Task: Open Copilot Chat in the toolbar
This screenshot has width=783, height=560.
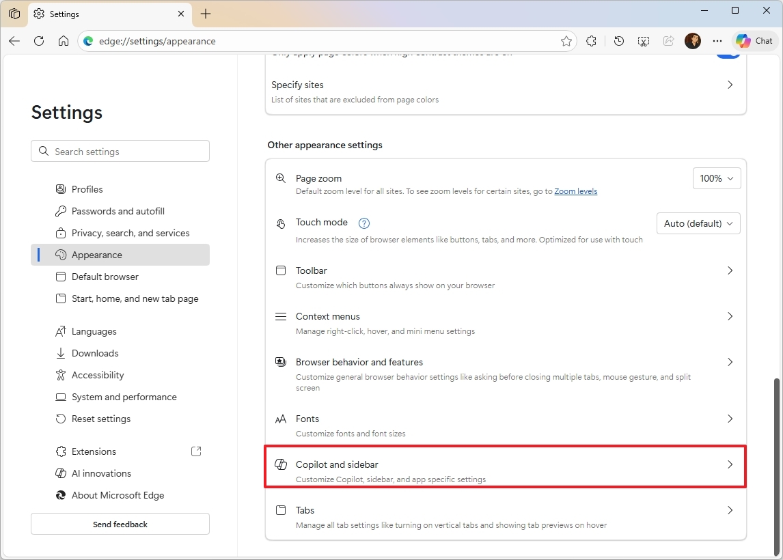Action: [754, 40]
